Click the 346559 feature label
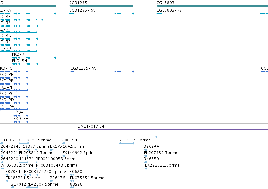 (x=151, y=159)
